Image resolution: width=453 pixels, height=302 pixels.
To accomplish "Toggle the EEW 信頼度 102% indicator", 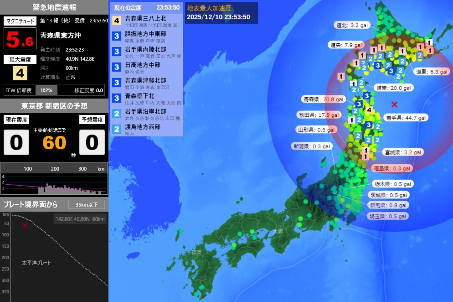I will [x=46, y=90].
